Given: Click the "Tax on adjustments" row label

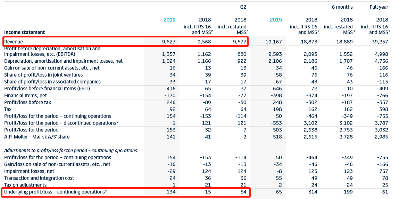Looking at the screenshot, I should pos(25,185).
